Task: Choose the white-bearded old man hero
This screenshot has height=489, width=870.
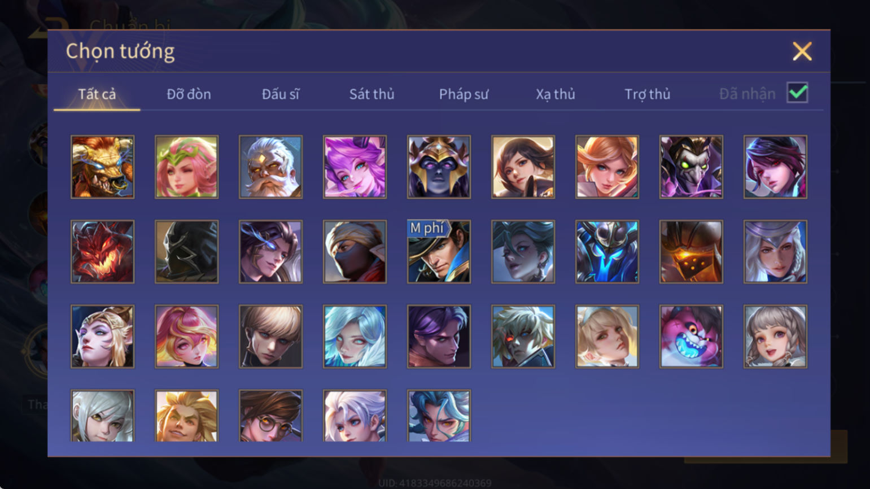Action: [x=270, y=167]
